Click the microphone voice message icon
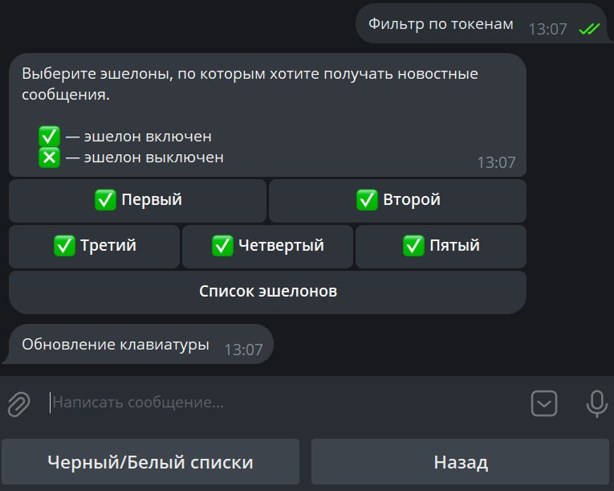The width and height of the screenshot is (614, 491). click(597, 403)
